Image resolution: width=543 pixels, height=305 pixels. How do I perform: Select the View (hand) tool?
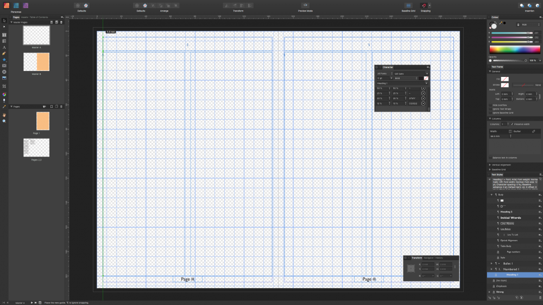[x=4, y=115]
